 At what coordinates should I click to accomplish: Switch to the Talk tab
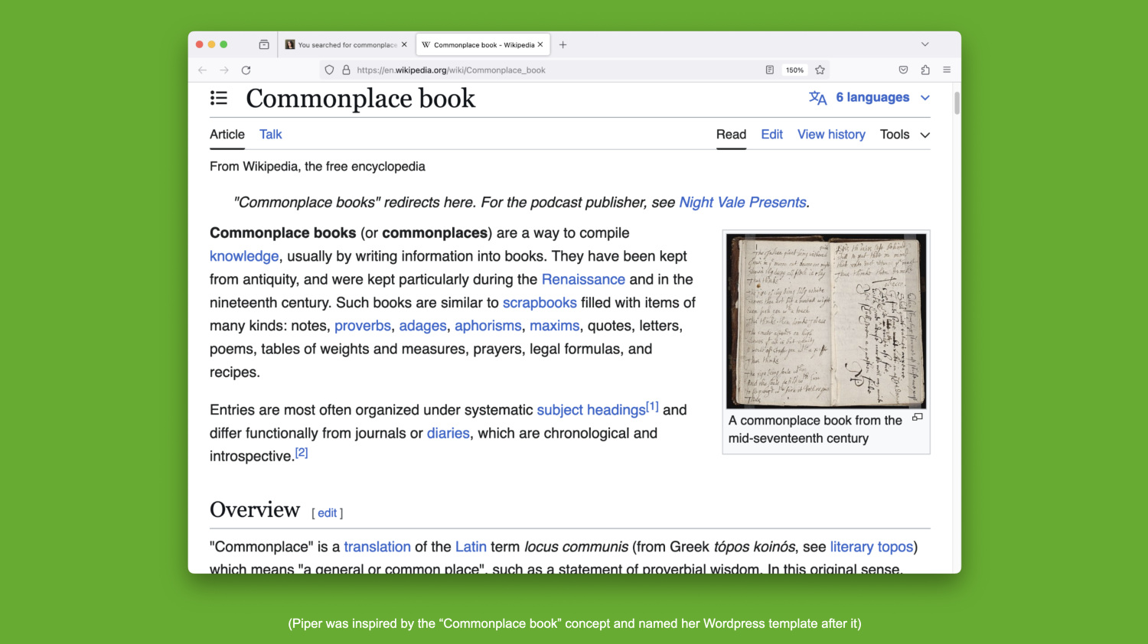point(270,135)
